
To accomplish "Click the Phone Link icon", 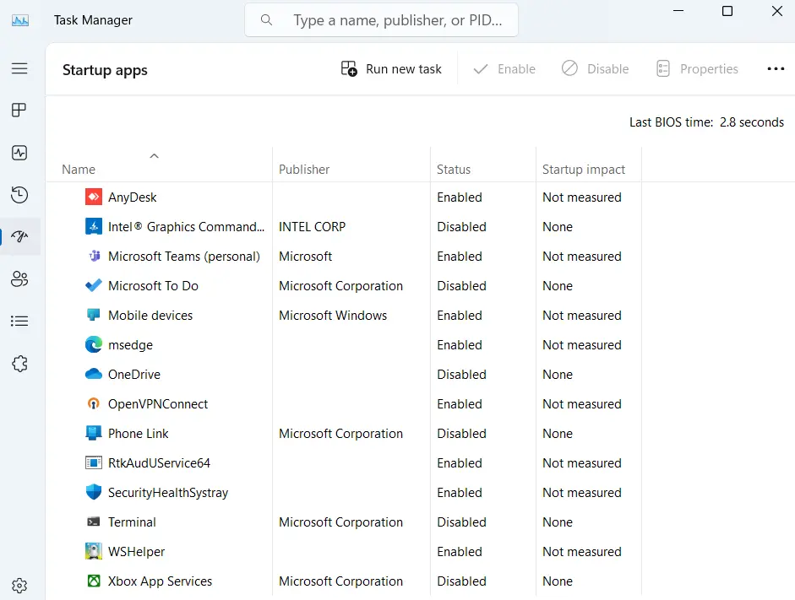I will (93, 433).
